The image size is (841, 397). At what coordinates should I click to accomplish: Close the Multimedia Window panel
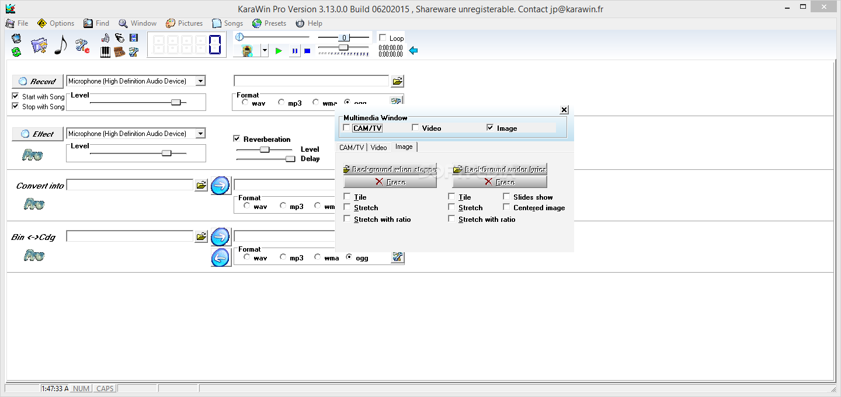pos(564,110)
